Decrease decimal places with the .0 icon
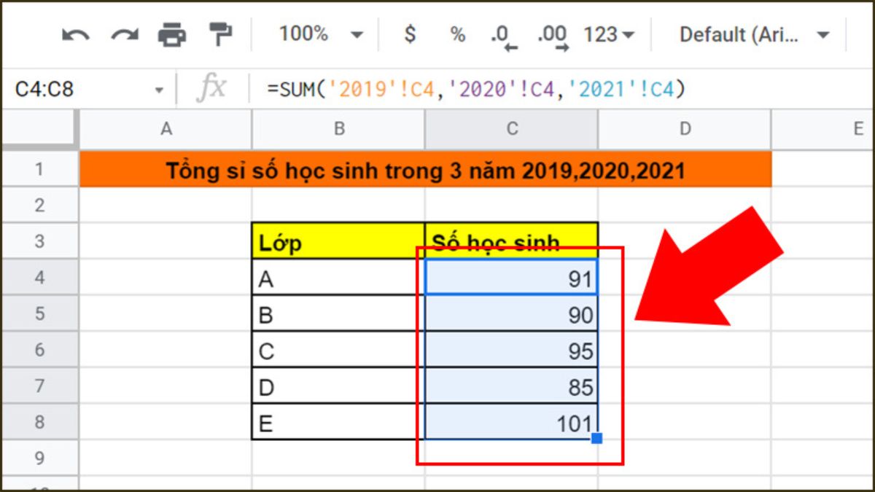The image size is (875, 492). point(504,33)
